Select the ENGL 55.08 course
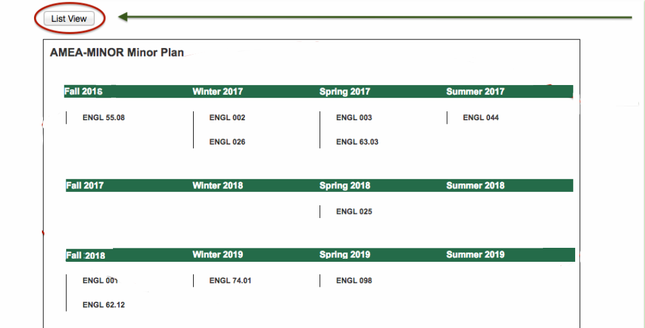 click(x=104, y=118)
